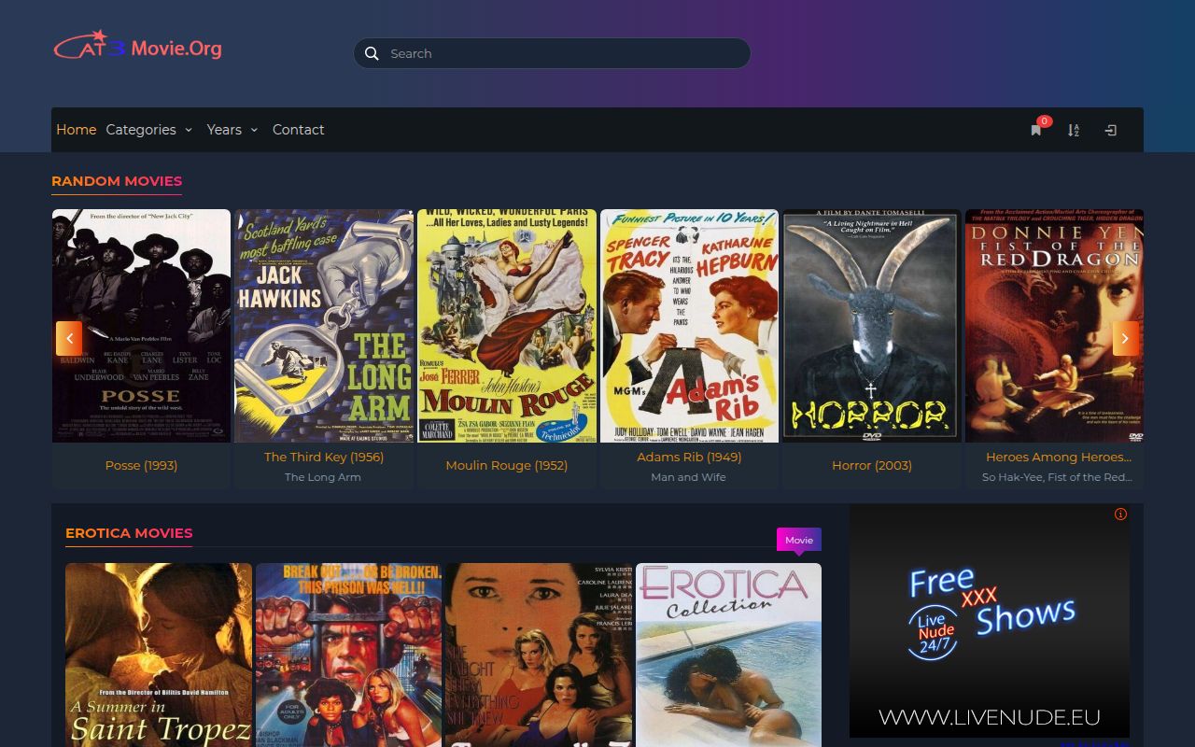Advance carousel with right arrow
The height and width of the screenshot is (747, 1195).
click(x=1125, y=338)
